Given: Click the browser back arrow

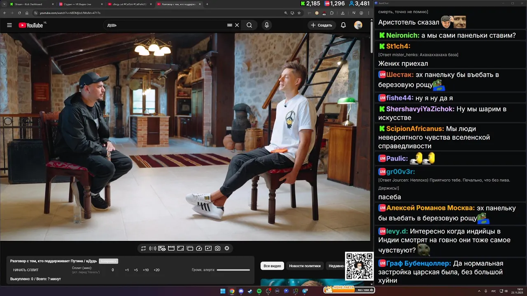Looking at the screenshot, I should 5,13.
